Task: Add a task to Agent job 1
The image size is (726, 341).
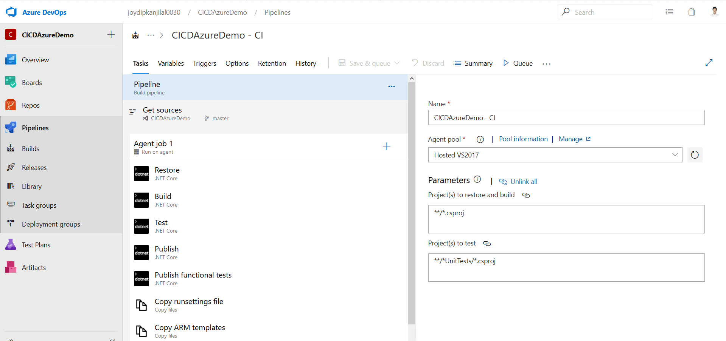Action: tap(387, 147)
